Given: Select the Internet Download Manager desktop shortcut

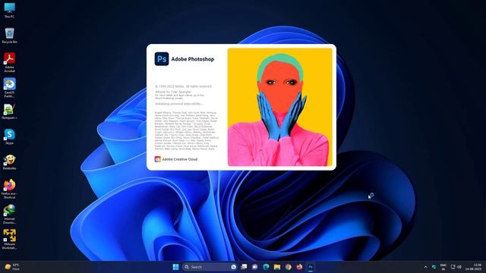Looking at the screenshot, I should coord(9,214).
